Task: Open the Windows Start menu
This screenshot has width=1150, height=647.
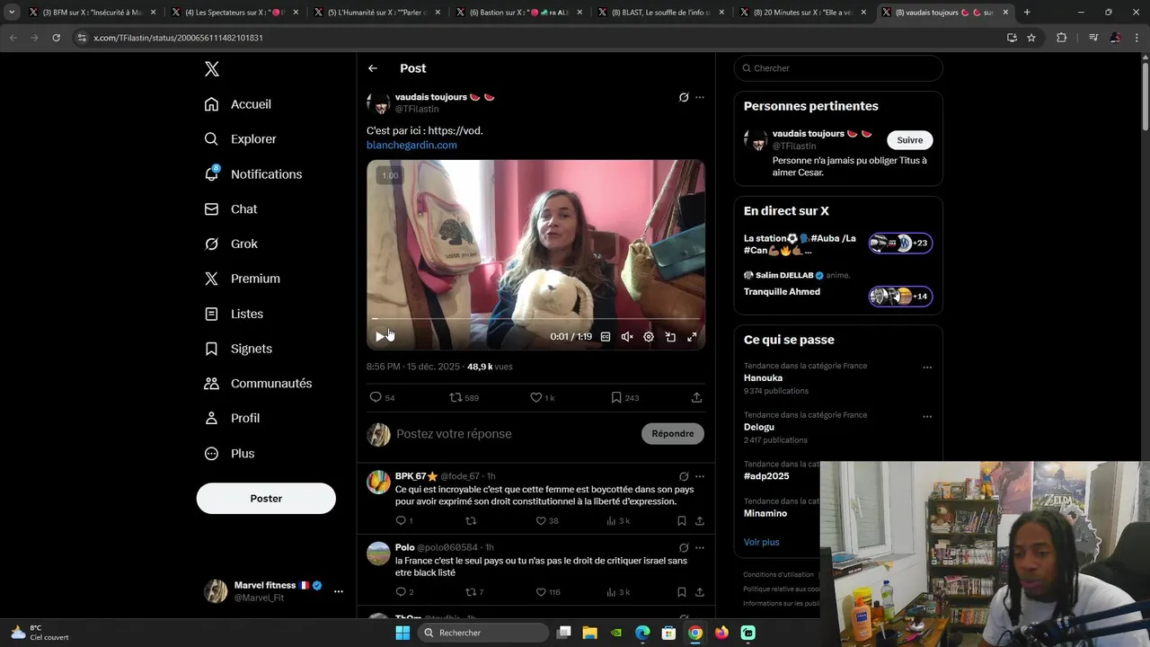Action: 402,633
